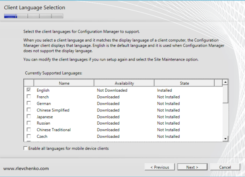Tick the Japanese language checkbox
Screen dimensions: 245x177
point(29,117)
